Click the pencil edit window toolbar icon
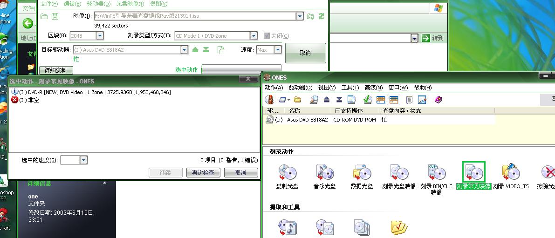The image size is (555, 238). point(422,100)
